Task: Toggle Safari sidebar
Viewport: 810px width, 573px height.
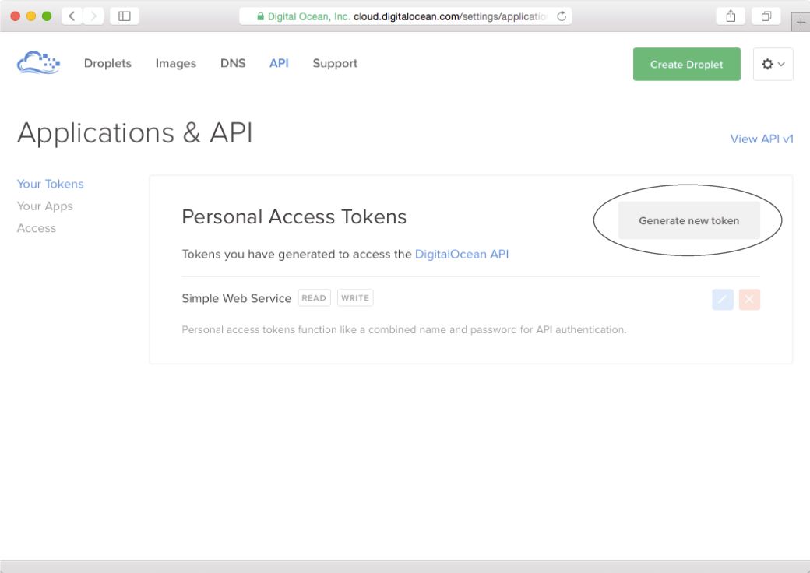Action: 125,16
